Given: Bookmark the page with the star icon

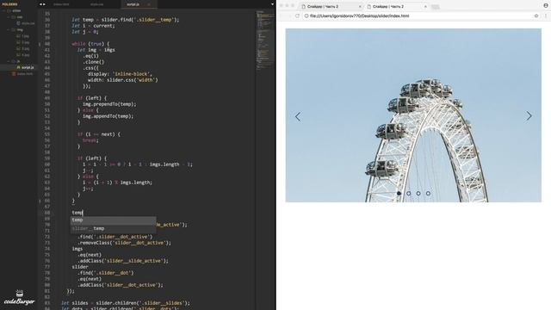Looking at the screenshot, I should 536,15.
